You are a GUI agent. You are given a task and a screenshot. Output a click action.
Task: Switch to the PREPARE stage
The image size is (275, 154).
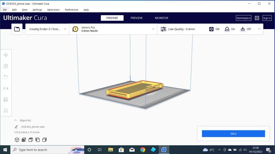(x=112, y=18)
